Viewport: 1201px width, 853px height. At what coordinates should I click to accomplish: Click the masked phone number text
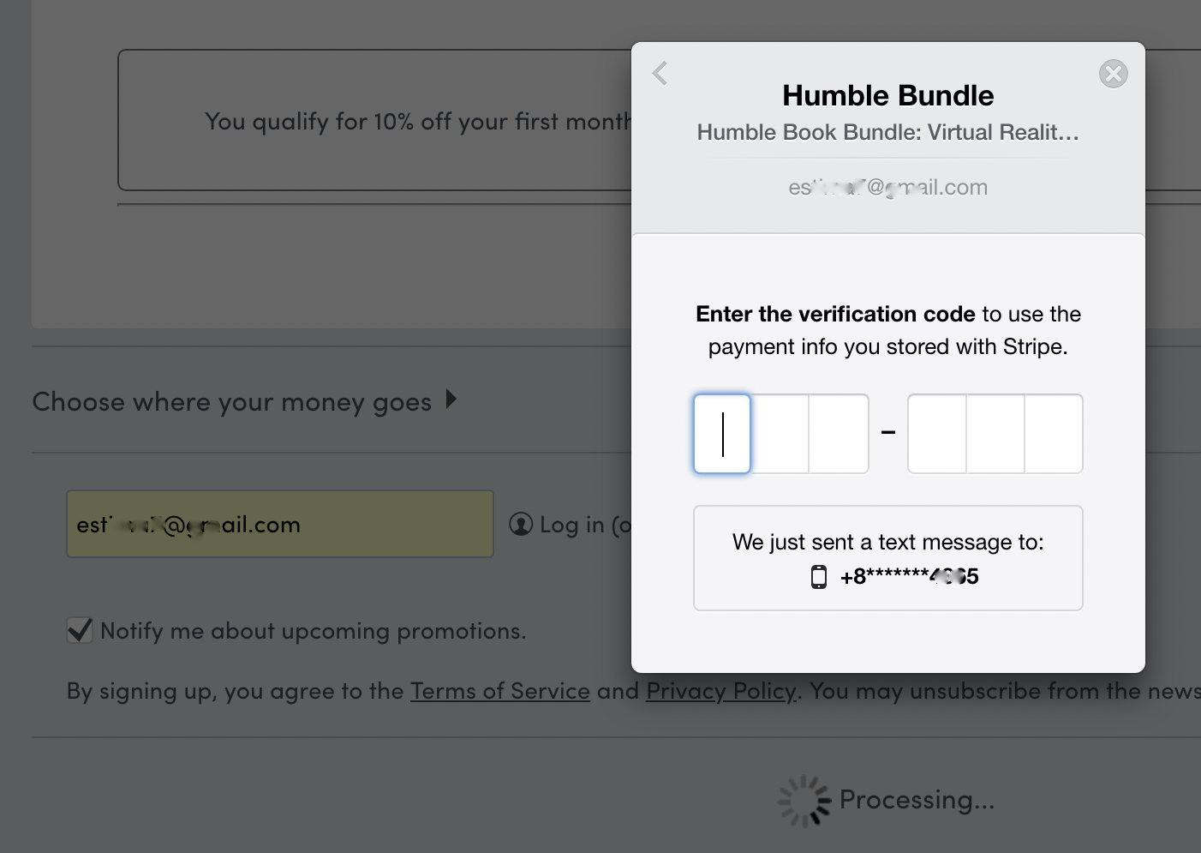(x=909, y=577)
